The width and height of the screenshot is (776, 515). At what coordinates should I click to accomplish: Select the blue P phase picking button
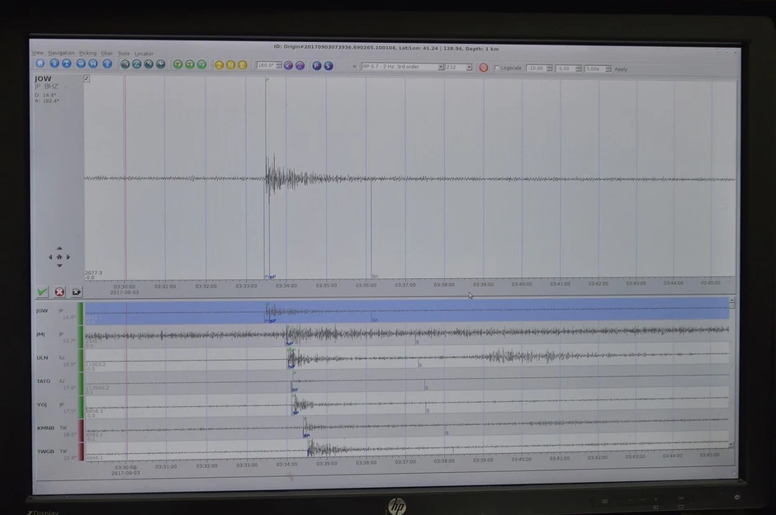(x=316, y=65)
